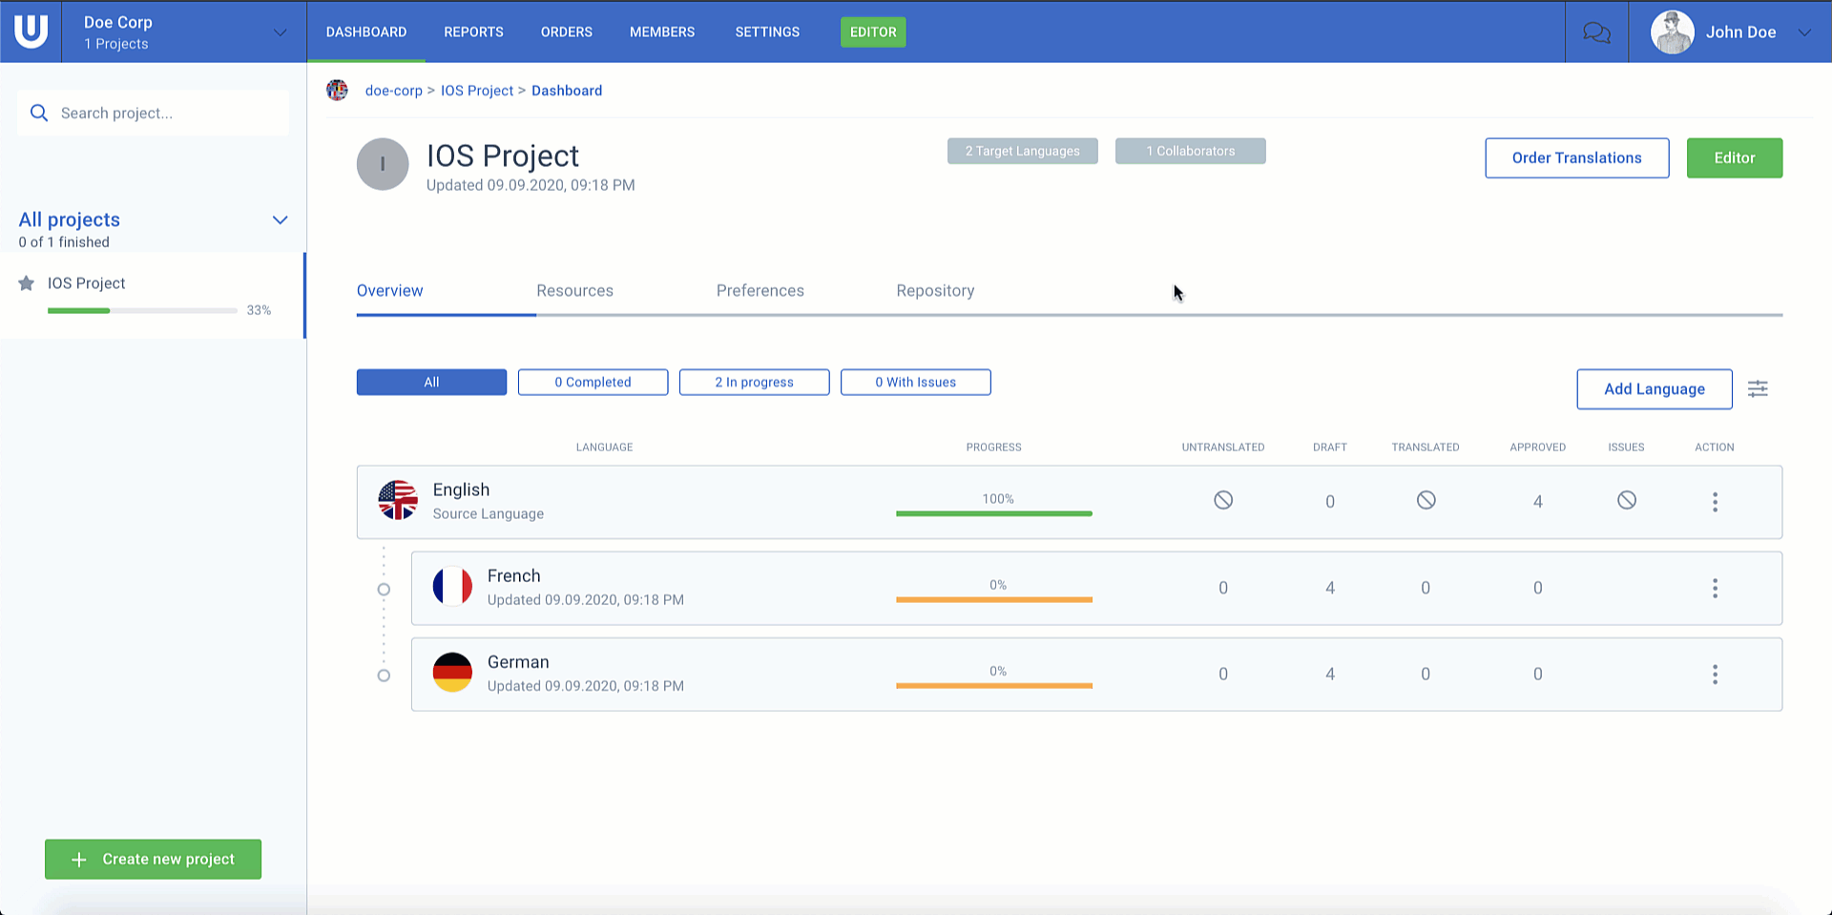This screenshot has width=1832, height=915.
Task: Open action menu for French row
Action: 1715,588
